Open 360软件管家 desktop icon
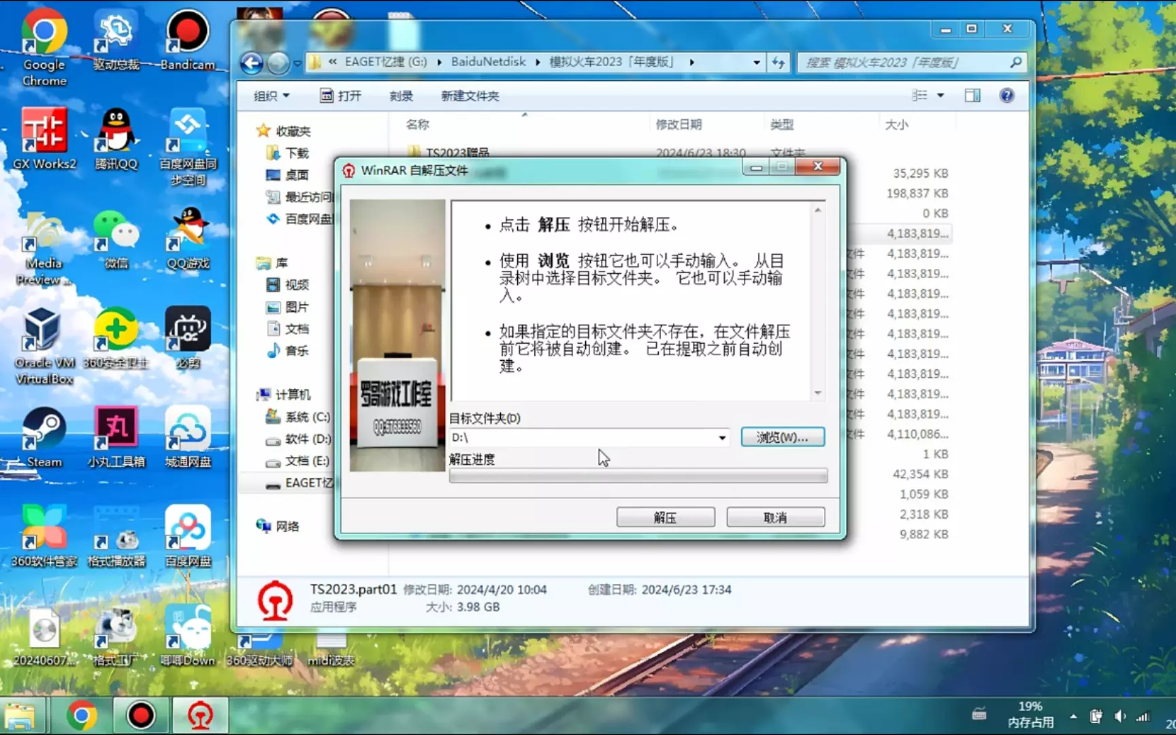 pyautogui.click(x=44, y=536)
